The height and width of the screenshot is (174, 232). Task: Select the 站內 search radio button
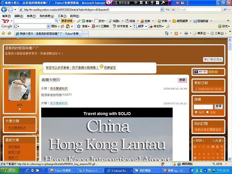coord(196,112)
